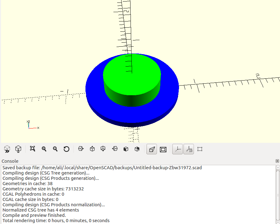Switch to Bottom view cube icon
The height and width of the screenshot is (224, 280).
coord(103,149)
